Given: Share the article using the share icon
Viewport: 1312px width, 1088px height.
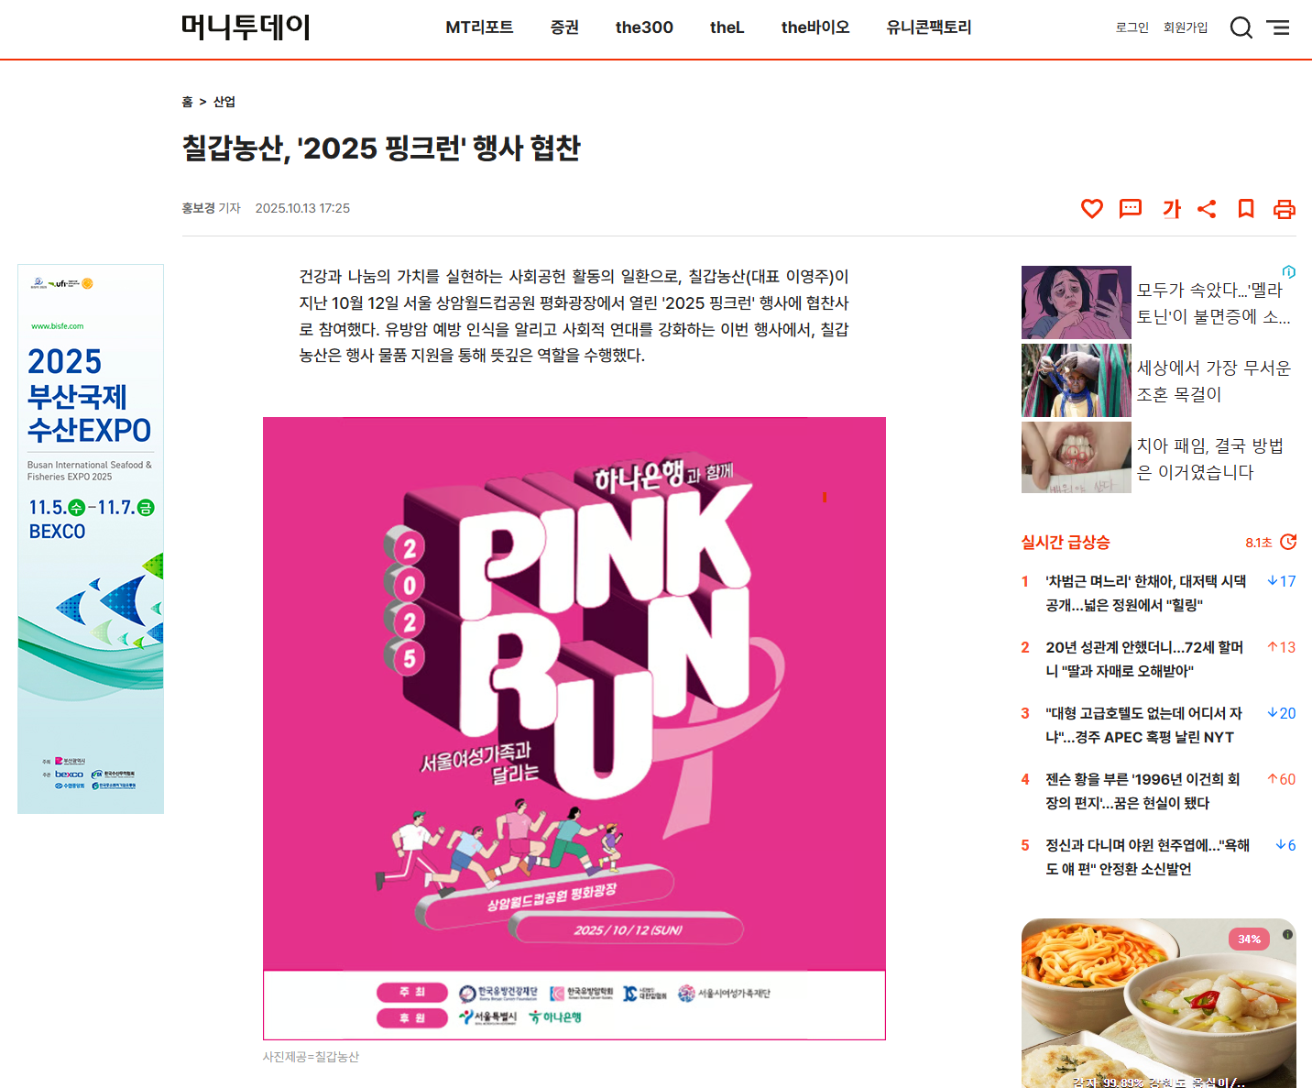Looking at the screenshot, I should click(1208, 209).
